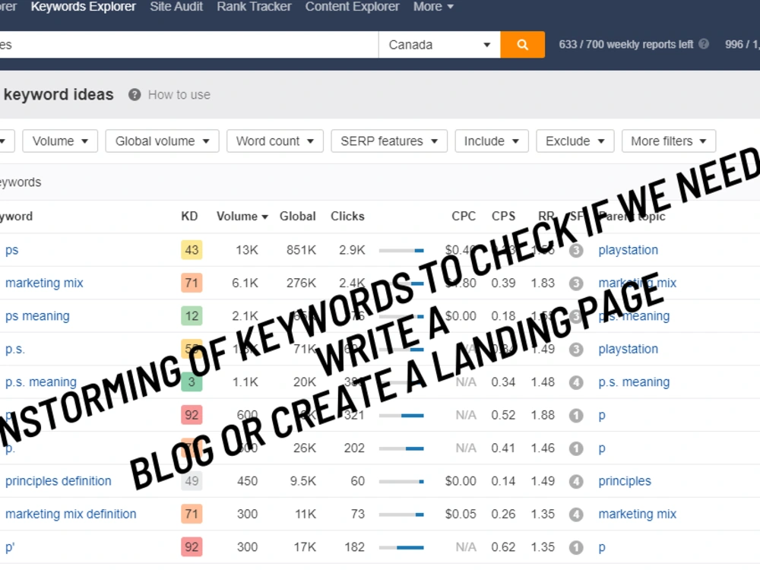Click SERP features badge in 0.52 CPS row
760x570 pixels.
tap(576, 416)
